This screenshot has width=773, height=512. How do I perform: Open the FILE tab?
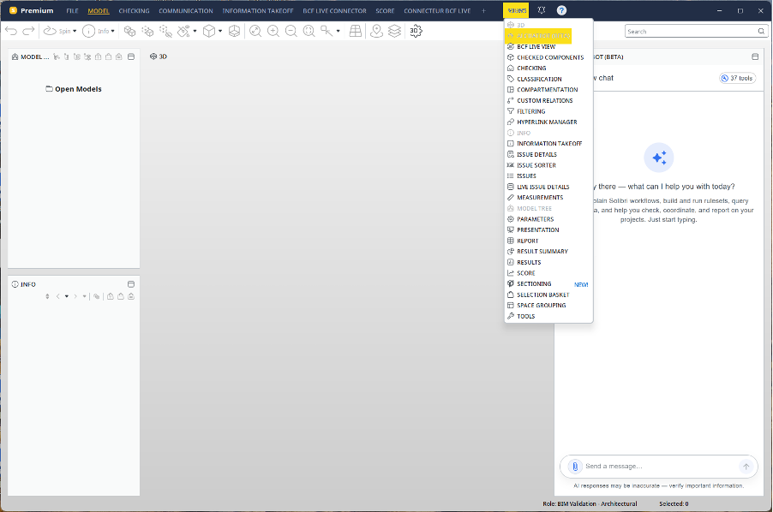pos(73,11)
